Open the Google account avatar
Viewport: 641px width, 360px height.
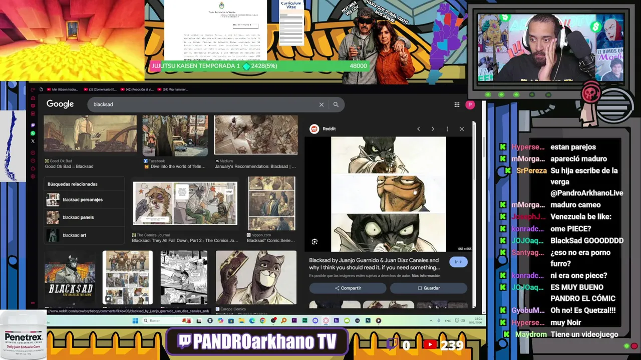coord(470,104)
